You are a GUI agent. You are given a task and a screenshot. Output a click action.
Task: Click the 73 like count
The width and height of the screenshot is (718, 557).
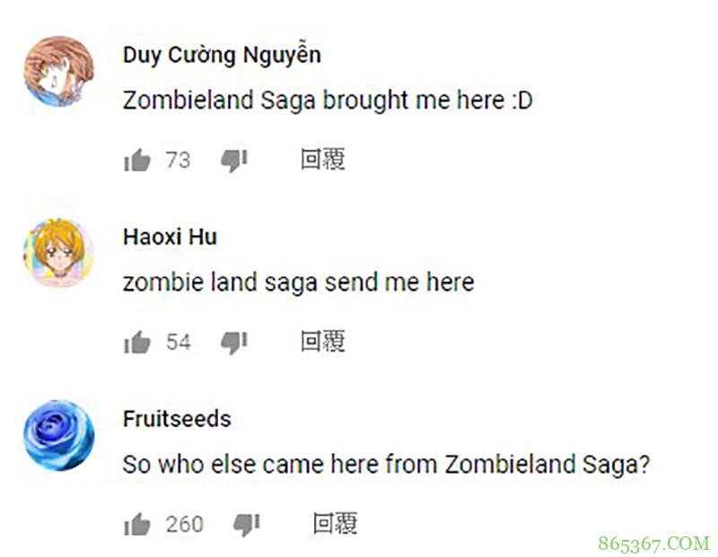pos(178,161)
